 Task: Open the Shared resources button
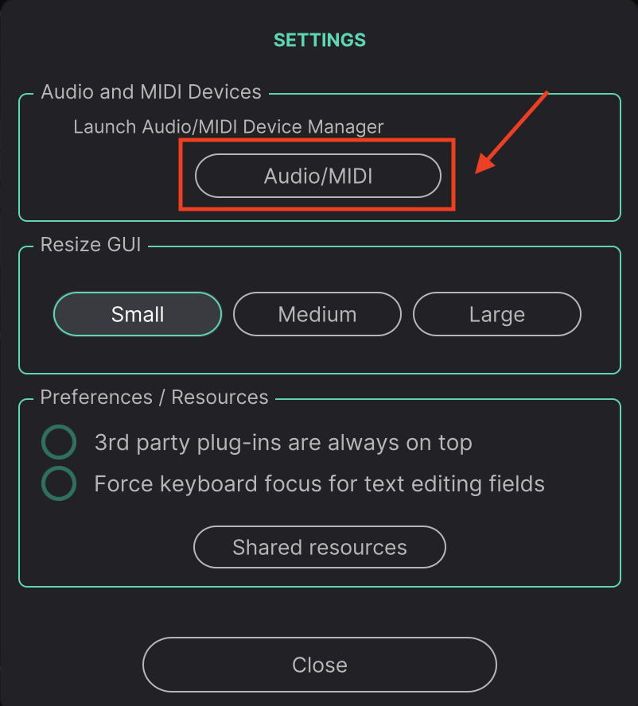pos(320,547)
